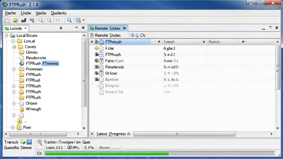283x159 pixels.
Task: Sort by the Nemoh column header
Action: point(223,42)
